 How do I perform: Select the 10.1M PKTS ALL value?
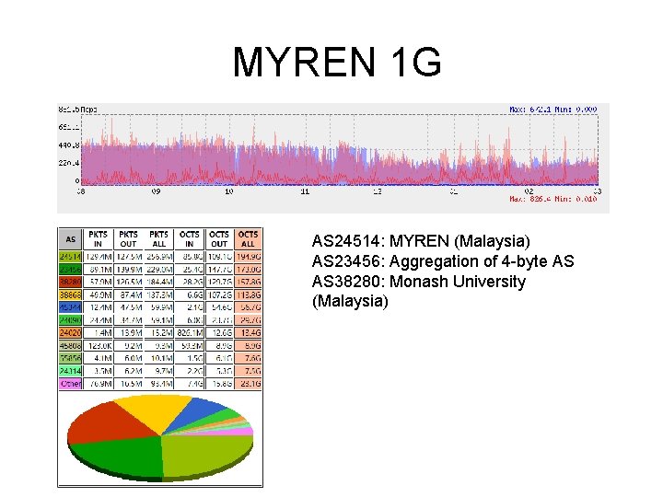pyautogui.click(x=159, y=358)
